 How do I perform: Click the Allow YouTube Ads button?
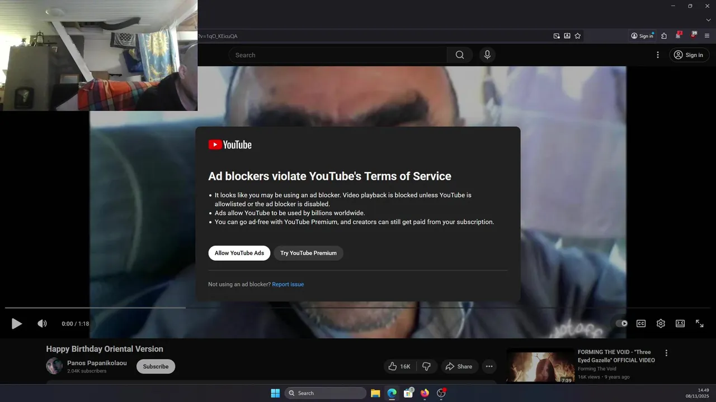(x=239, y=253)
